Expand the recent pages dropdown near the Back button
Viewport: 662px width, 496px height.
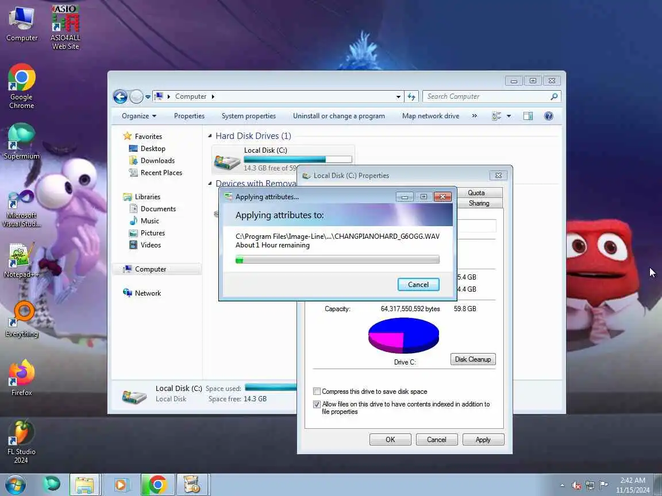point(148,97)
